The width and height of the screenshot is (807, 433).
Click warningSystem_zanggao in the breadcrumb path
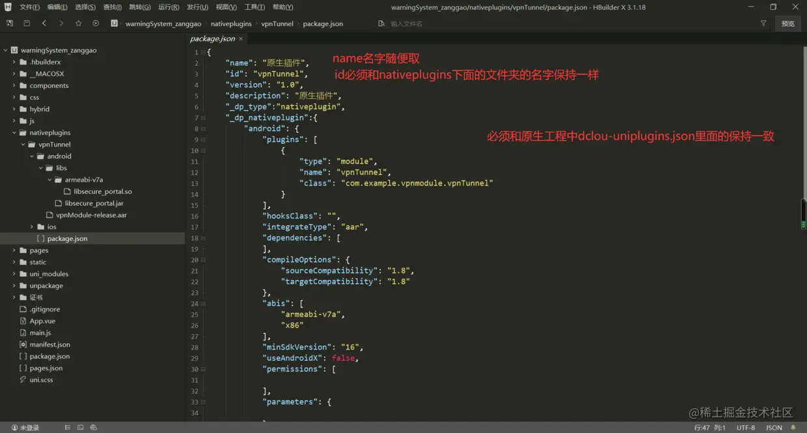coord(163,23)
